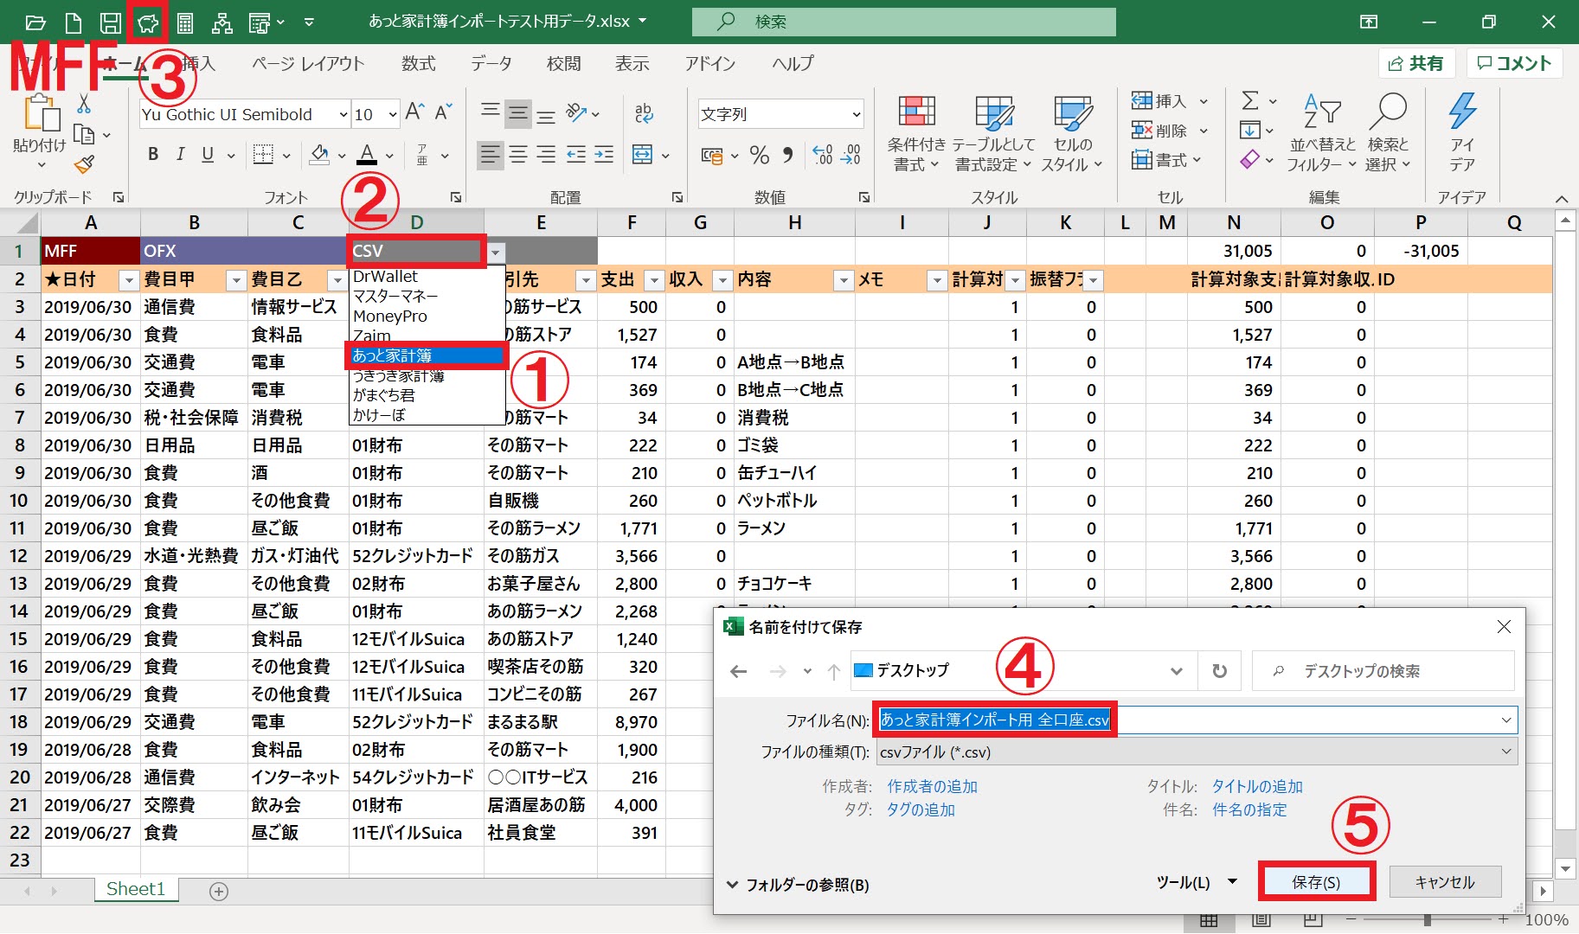This screenshot has height=934, width=1579.
Task: Click the AutoSum sigma icon
Action: pos(1250,101)
